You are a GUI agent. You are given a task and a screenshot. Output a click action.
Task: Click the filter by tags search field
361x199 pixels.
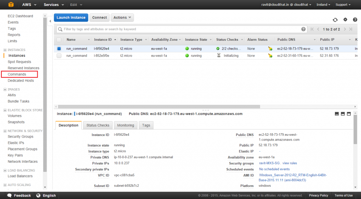(182, 29)
